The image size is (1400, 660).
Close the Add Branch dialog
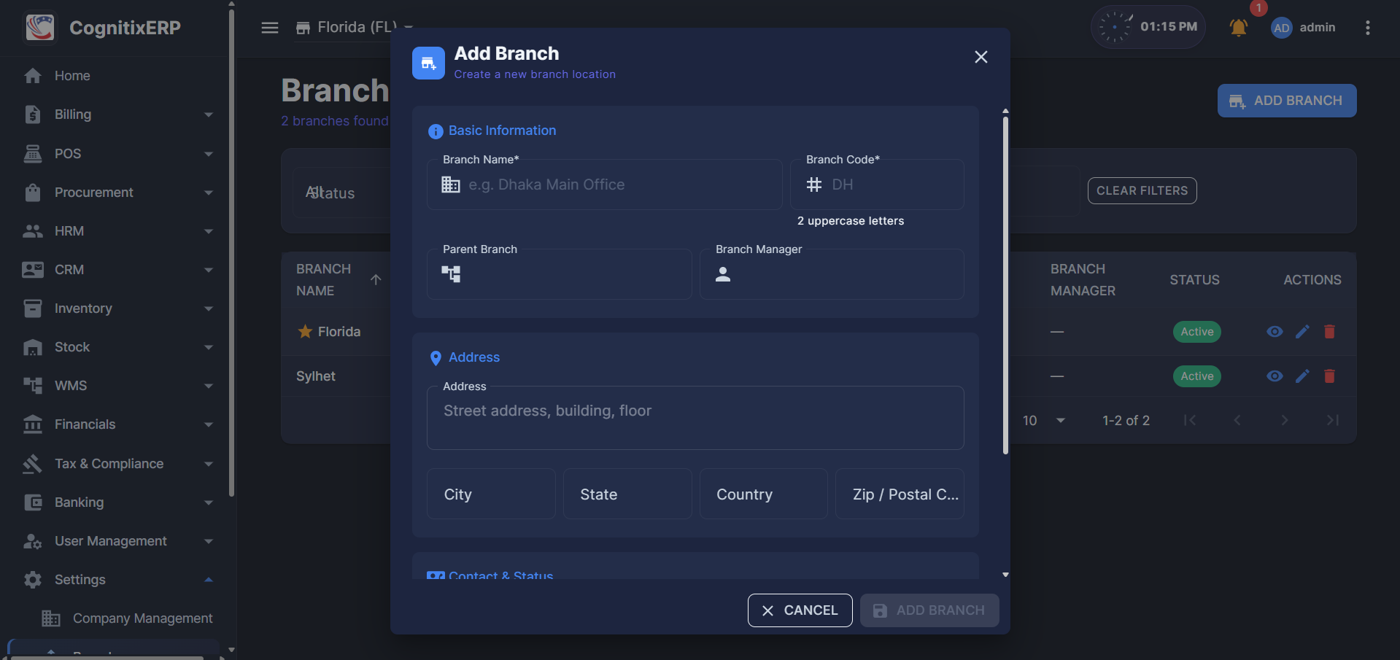[x=981, y=57]
